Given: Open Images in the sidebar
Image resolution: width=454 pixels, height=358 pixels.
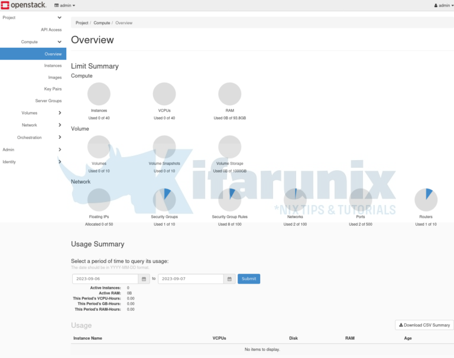Looking at the screenshot, I should pos(55,77).
